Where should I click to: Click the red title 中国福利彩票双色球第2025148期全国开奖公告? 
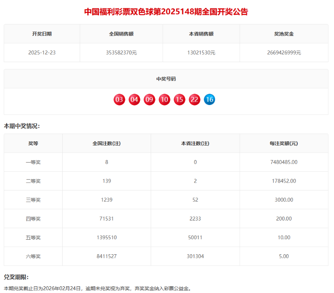point(166,12)
